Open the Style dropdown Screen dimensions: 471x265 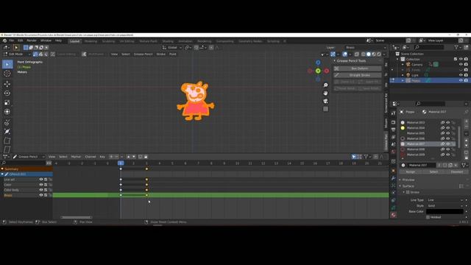point(445,206)
